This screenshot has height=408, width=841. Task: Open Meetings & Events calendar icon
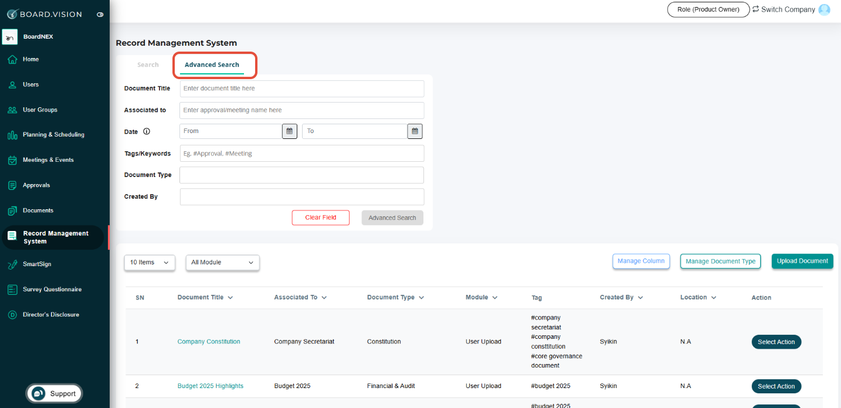(x=12, y=160)
